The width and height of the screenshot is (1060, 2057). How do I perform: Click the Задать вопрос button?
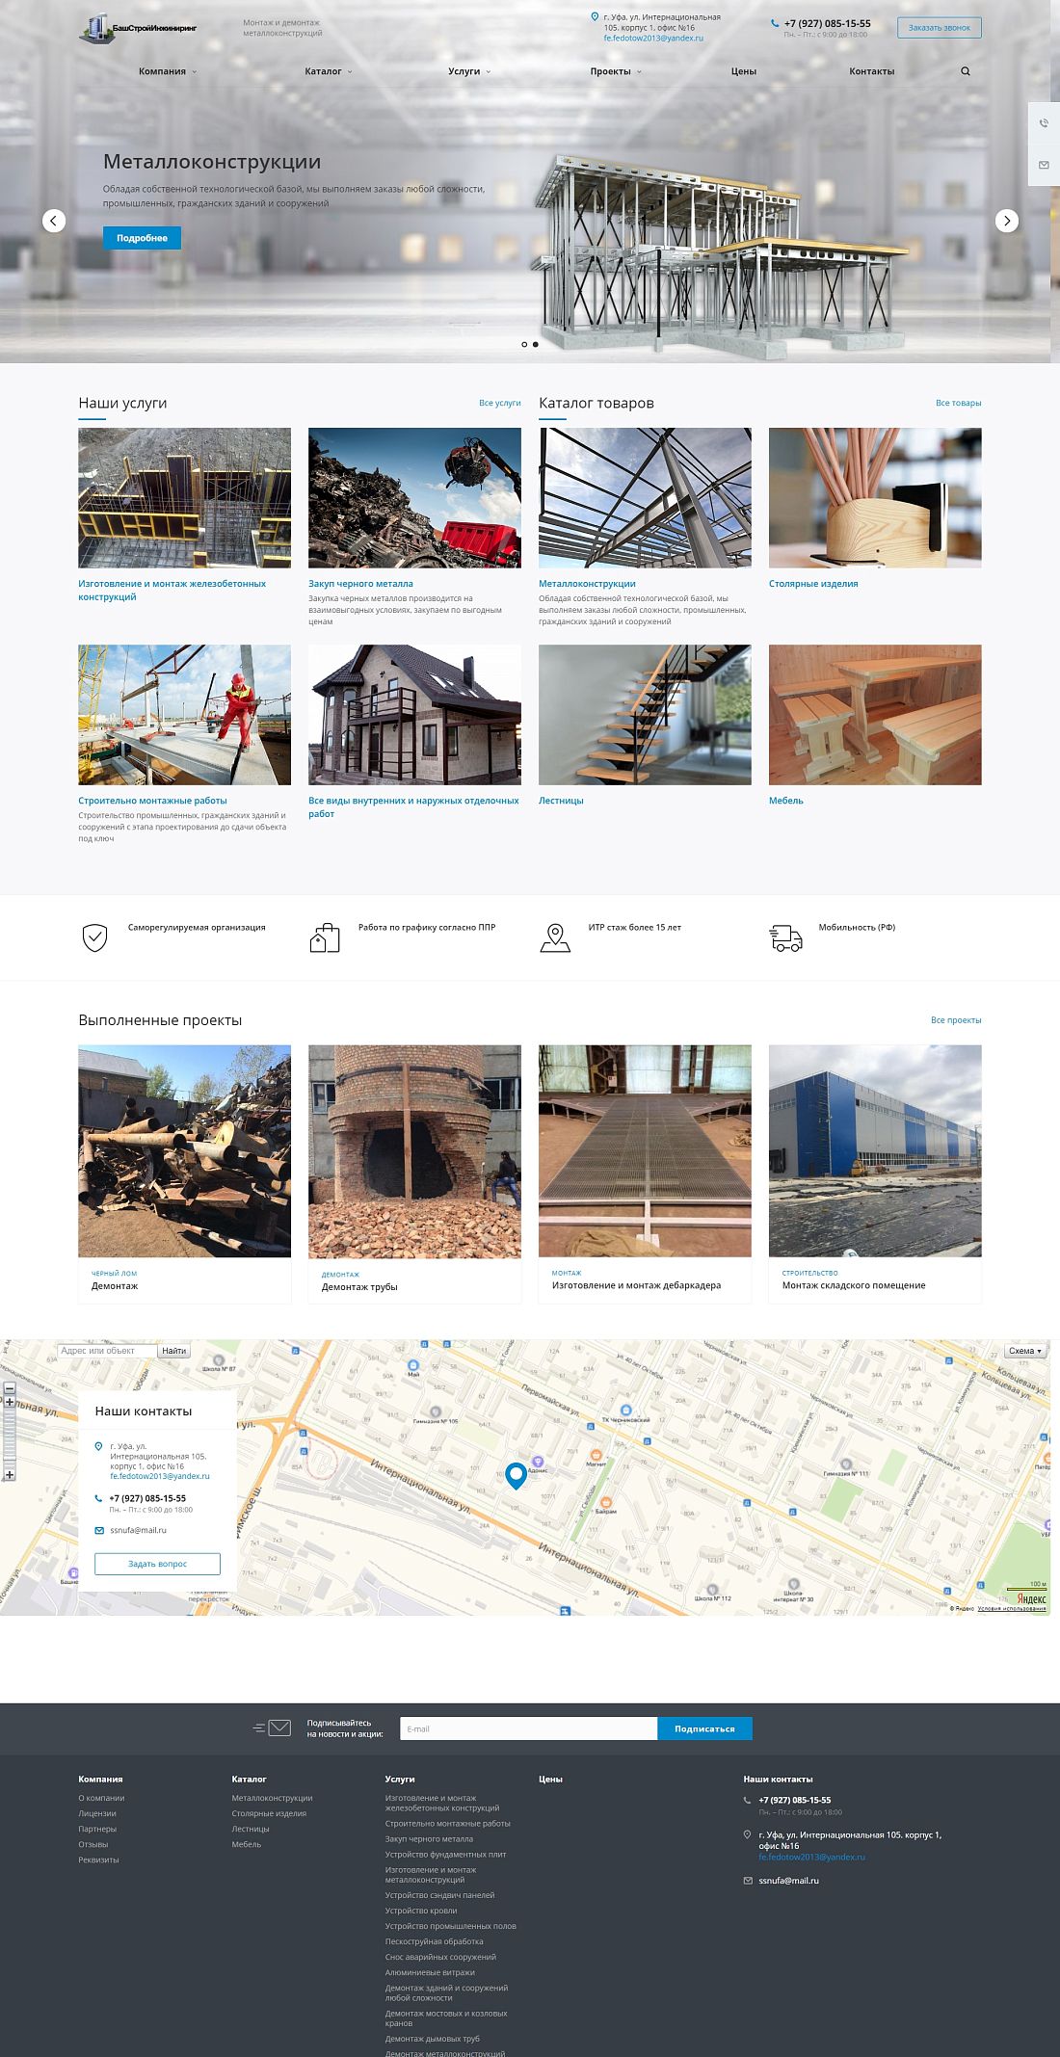tap(157, 1564)
